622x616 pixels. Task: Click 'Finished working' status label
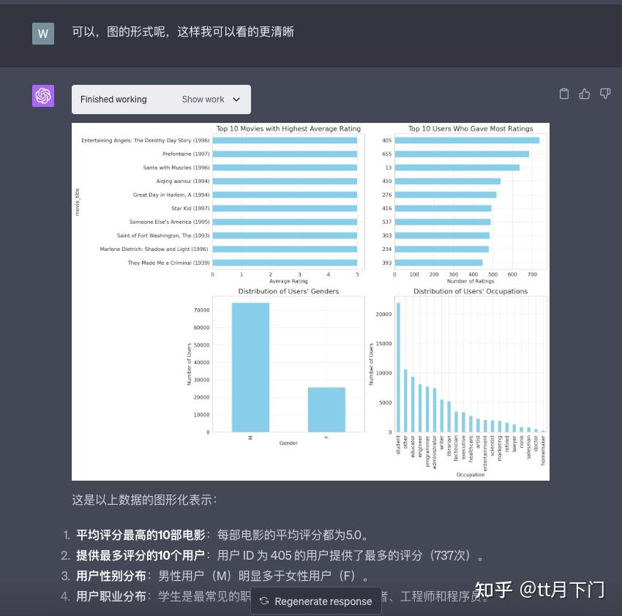tap(113, 99)
